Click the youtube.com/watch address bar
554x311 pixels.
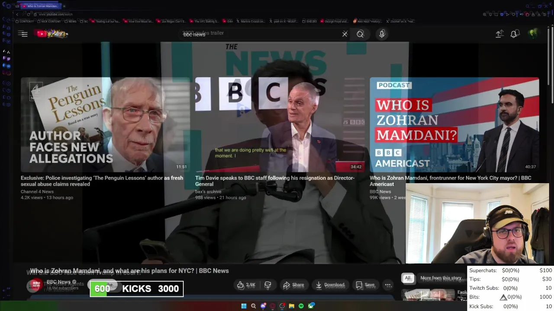coord(55,14)
